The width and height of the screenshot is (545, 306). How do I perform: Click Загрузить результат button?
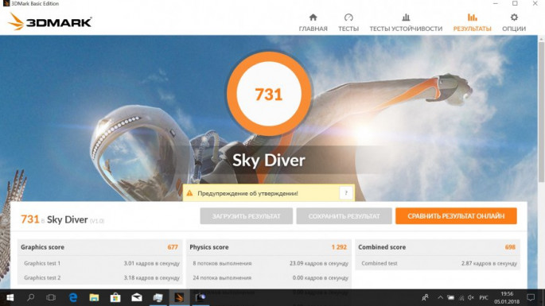(246, 216)
